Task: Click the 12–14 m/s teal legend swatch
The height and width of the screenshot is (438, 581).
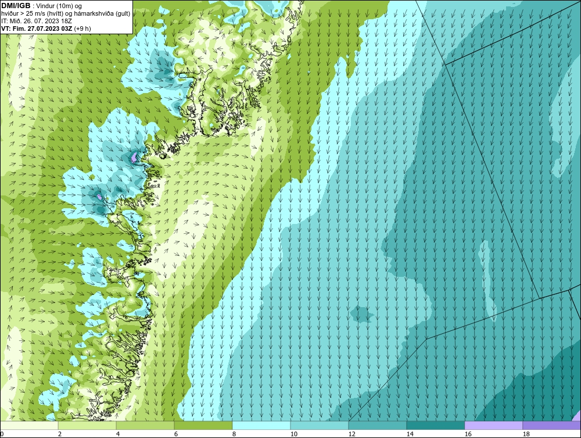Action: (378, 425)
